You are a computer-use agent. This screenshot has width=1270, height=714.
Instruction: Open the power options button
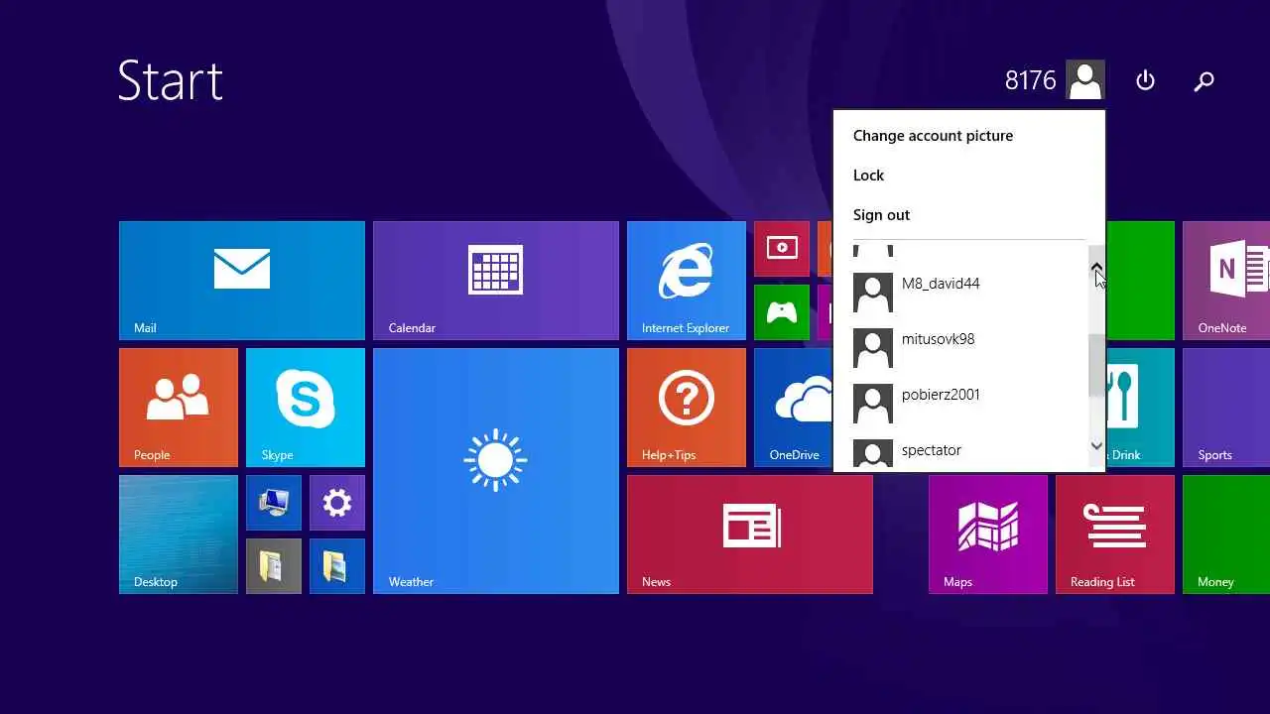(x=1145, y=80)
